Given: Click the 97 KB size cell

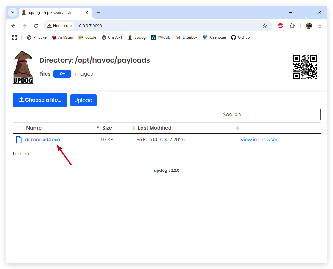Looking at the screenshot, I should coord(107,140).
